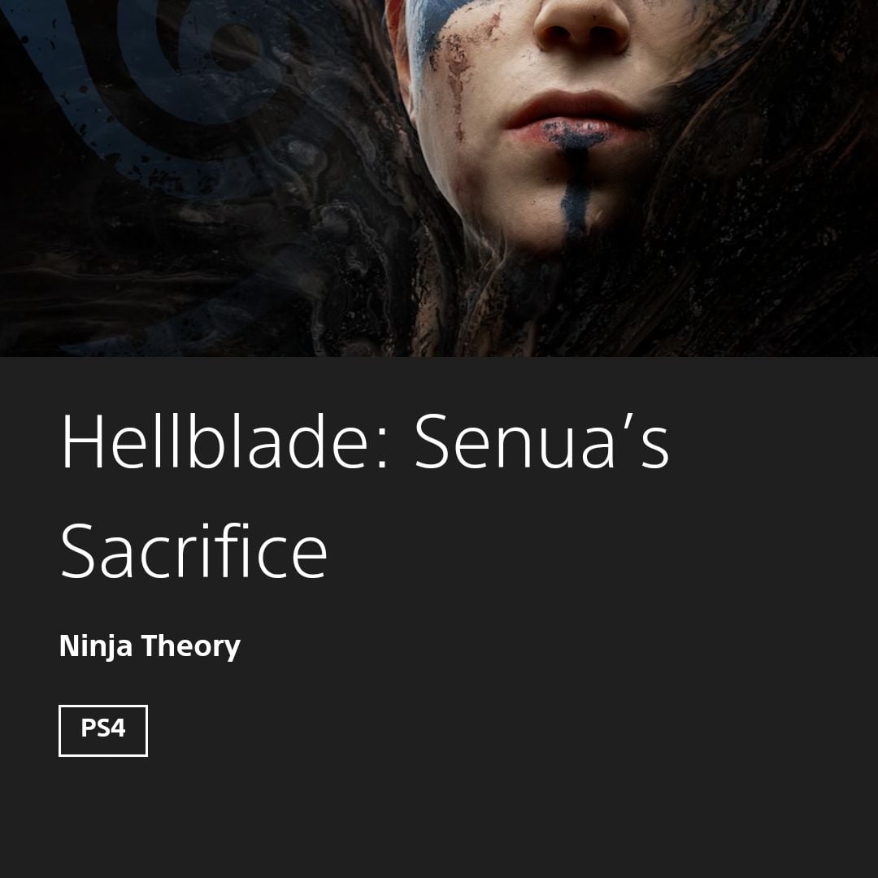Select the Hellblade: Senua's title line

365,441
